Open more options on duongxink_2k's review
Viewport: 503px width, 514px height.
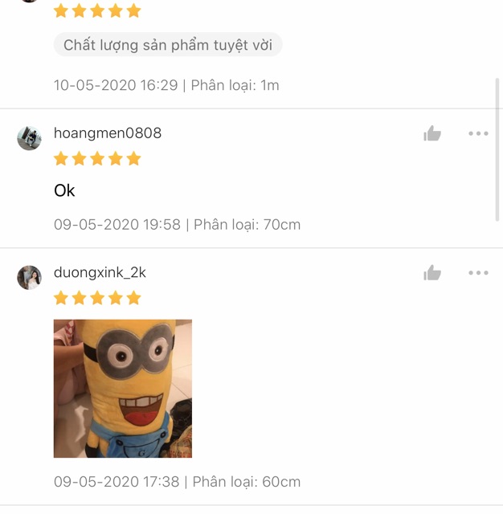478,273
